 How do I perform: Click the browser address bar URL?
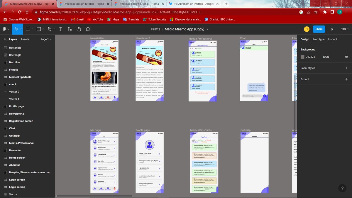tap(120, 12)
